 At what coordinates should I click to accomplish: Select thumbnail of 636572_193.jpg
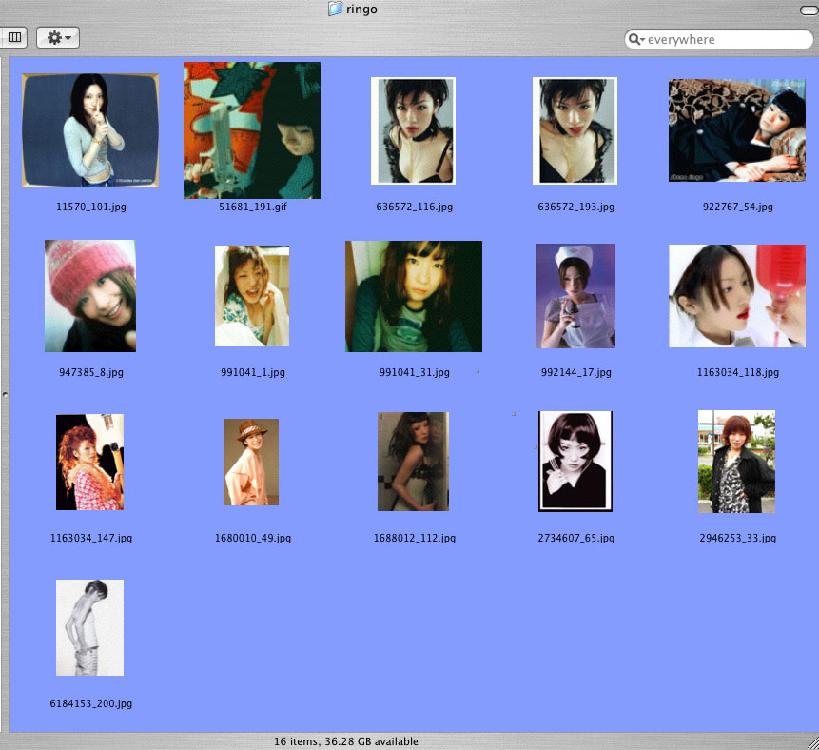coord(575,130)
